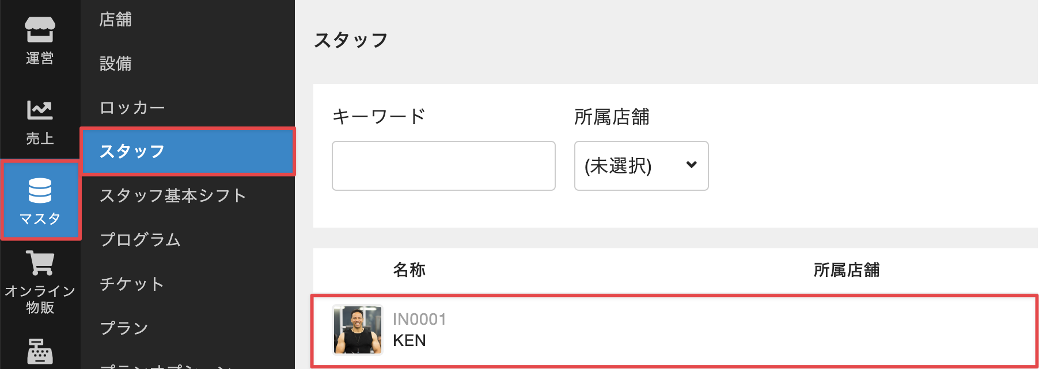The image size is (1039, 369).
Task: Select the マスタ database icon
Action: click(x=40, y=191)
